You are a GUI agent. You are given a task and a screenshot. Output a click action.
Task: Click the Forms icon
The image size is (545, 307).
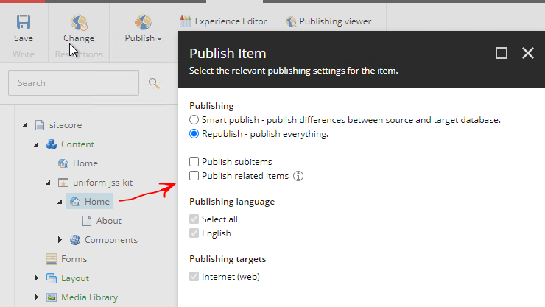52,258
